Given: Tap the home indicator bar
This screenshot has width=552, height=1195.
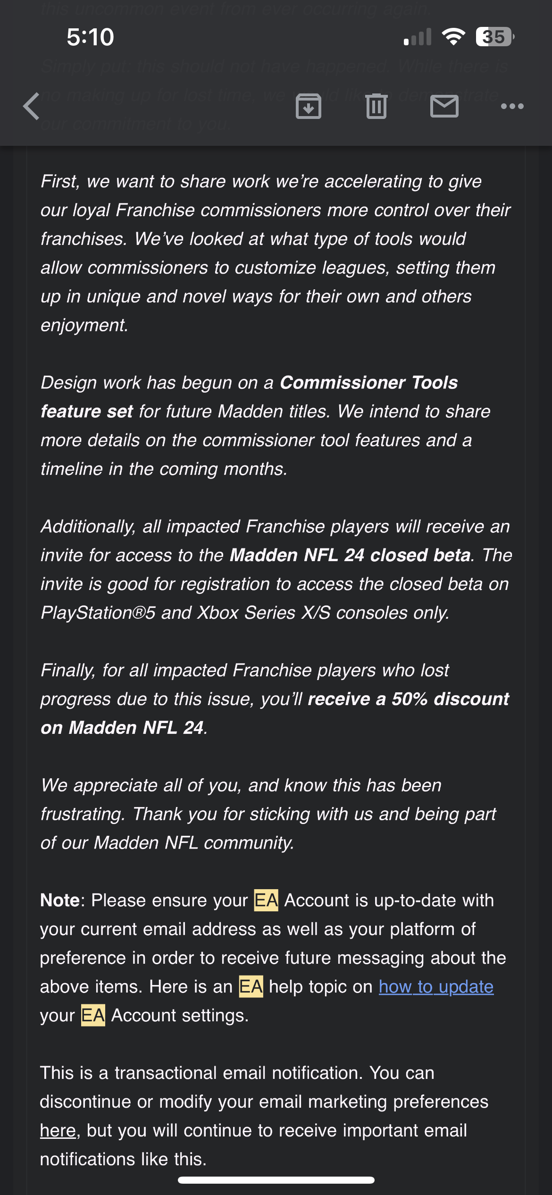Looking at the screenshot, I should tap(276, 1180).
